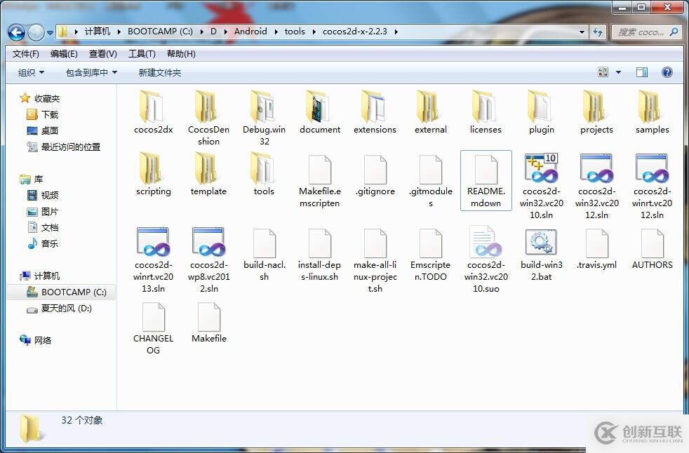
Task: Click Android in the address path
Action: (x=250, y=31)
